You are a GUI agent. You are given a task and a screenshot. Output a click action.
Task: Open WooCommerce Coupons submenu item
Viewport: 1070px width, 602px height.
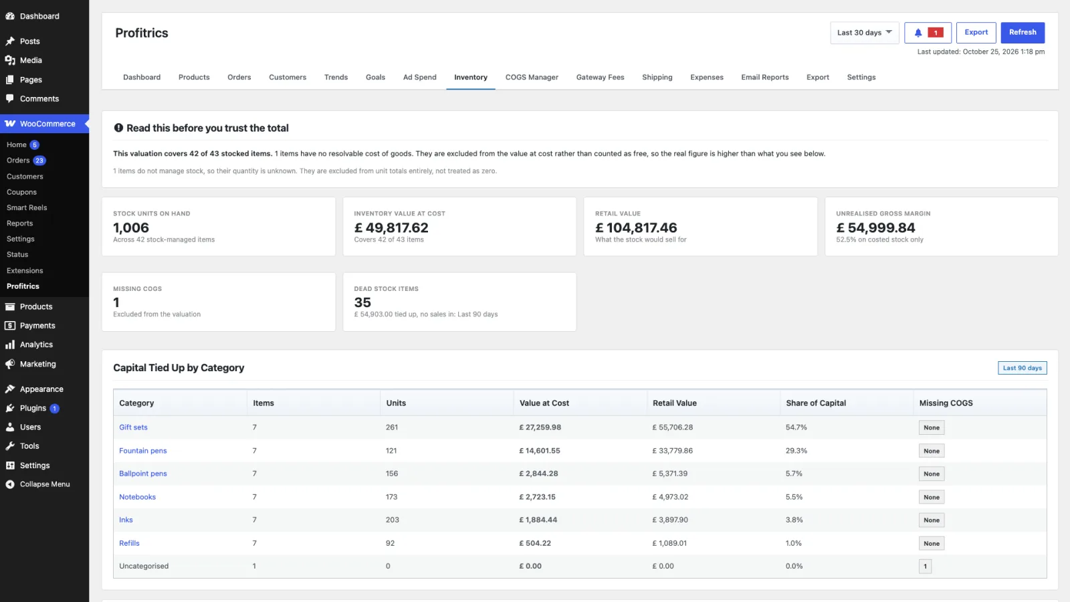click(21, 192)
